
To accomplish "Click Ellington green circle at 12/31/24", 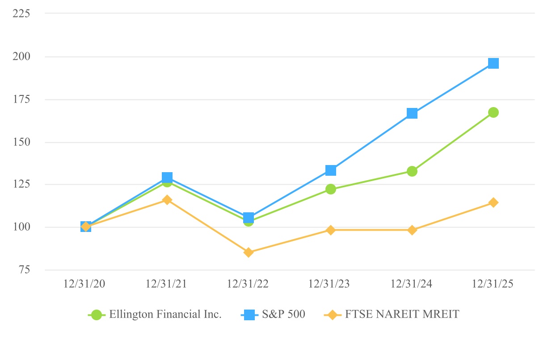I will pyautogui.click(x=412, y=171).
